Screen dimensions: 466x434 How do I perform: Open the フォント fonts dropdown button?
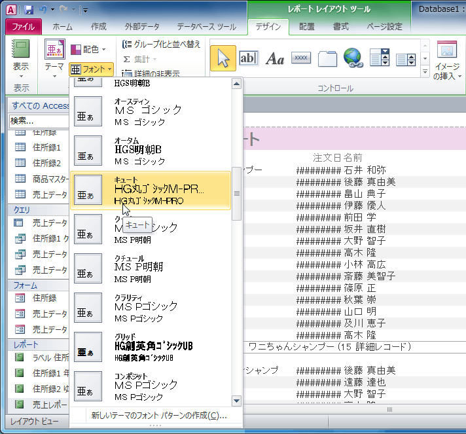[x=91, y=69]
